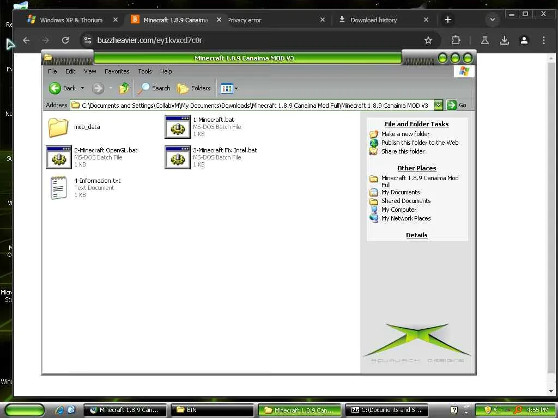This screenshot has width=558, height=418.
Task: Reload the browser page
Action: tap(65, 40)
